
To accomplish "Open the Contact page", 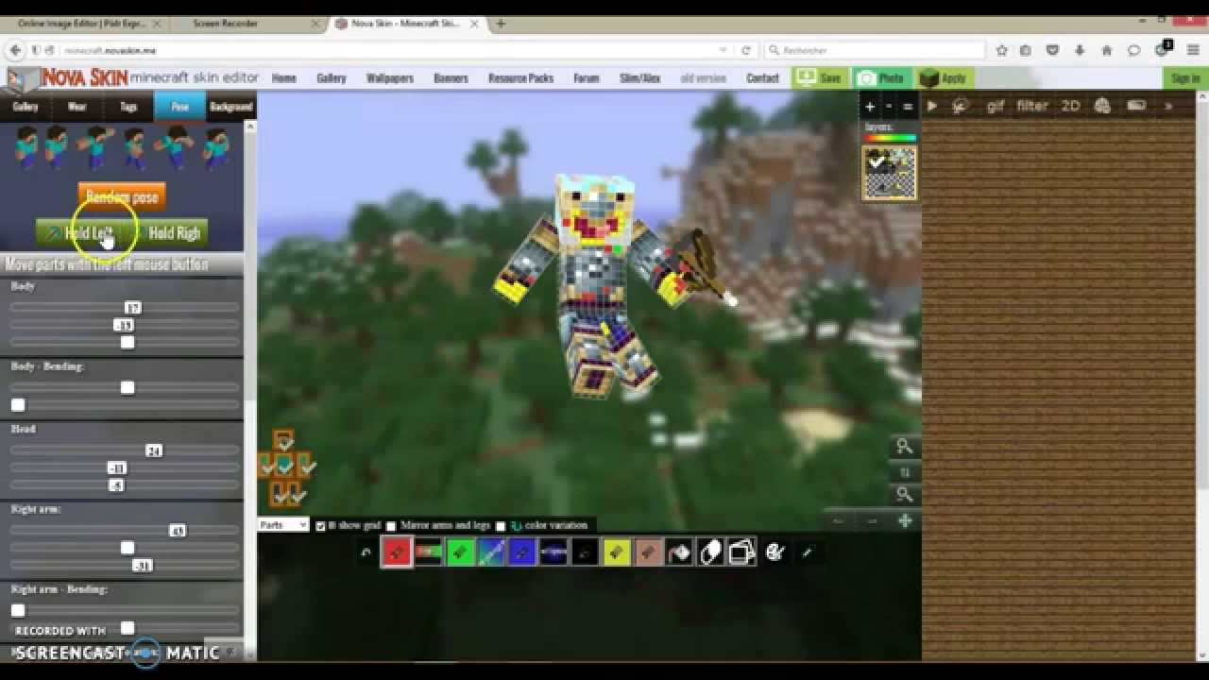I will 762,78.
